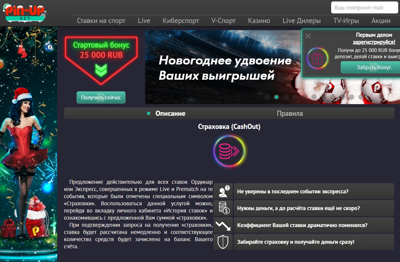Follow the зарегистрируйся! link

click(374, 42)
